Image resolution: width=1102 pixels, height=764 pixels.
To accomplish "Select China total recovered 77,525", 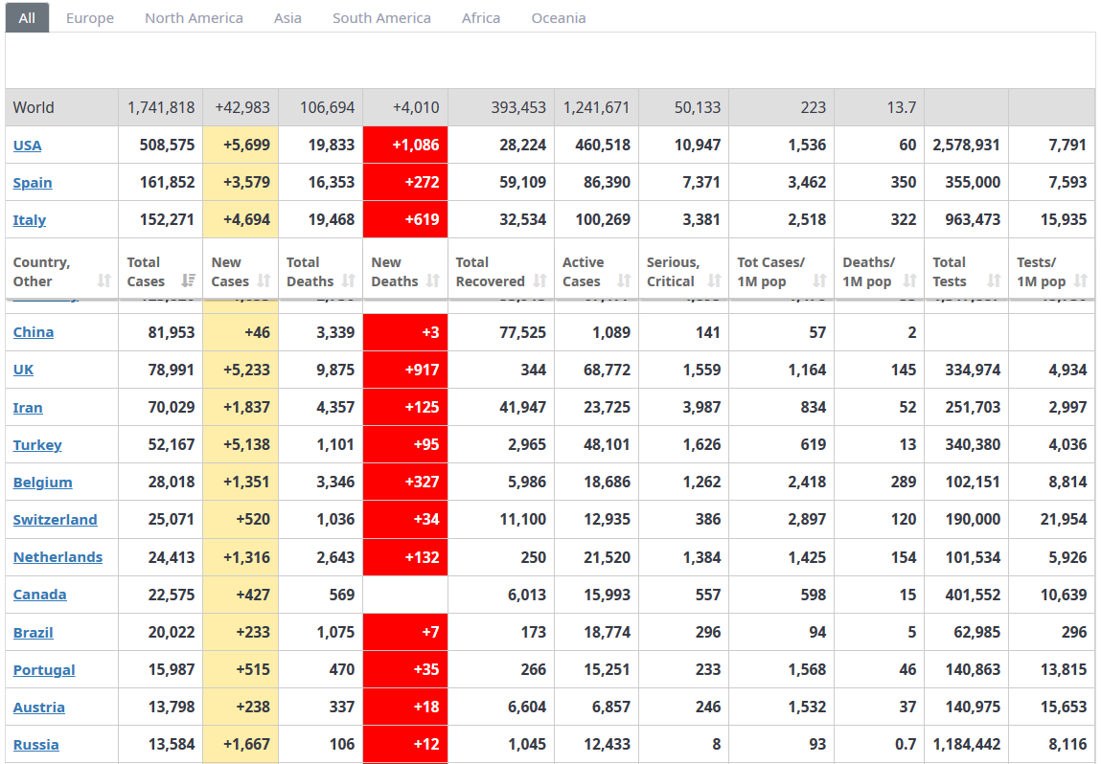I will point(523,332).
